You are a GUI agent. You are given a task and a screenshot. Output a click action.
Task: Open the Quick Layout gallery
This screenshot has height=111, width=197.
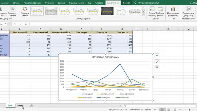point(13,12)
